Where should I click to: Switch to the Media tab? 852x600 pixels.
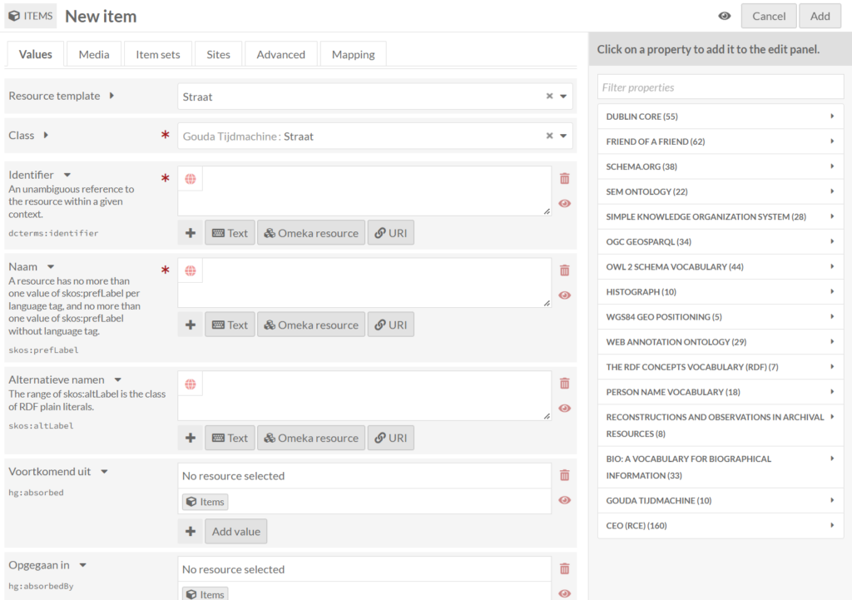click(94, 54)
